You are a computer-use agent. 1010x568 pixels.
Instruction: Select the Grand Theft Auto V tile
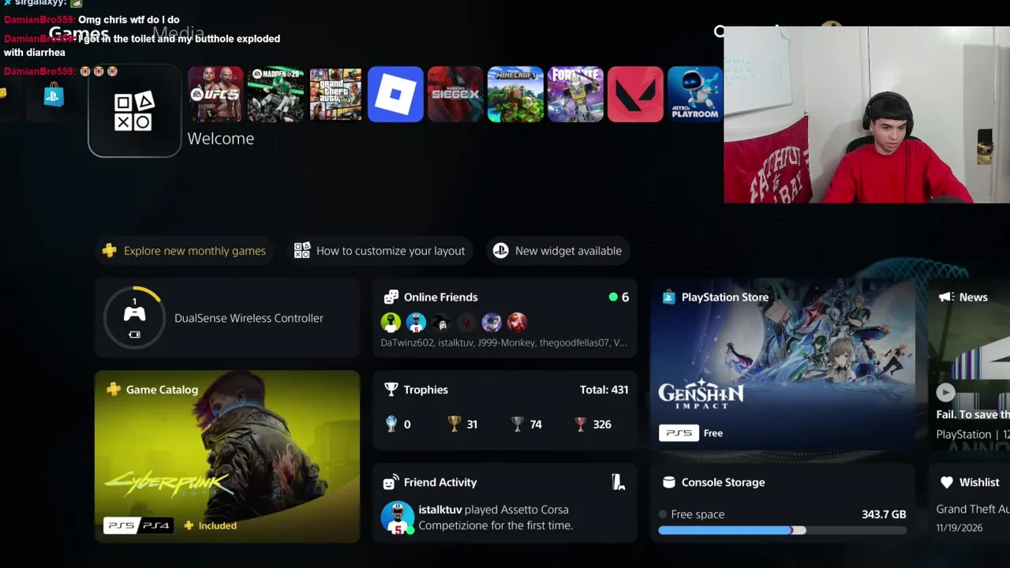pyautogui.click(x=335, y=95)
